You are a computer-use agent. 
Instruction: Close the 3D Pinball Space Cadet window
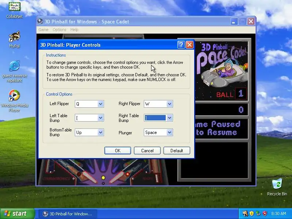[x=251, y=22]
